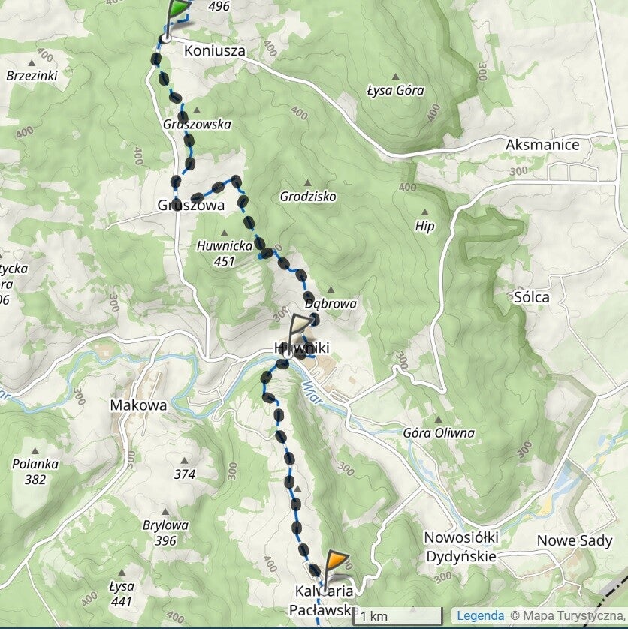Click the white route node near Koniusza
This screenshot has width=628, height=629.
165,38
